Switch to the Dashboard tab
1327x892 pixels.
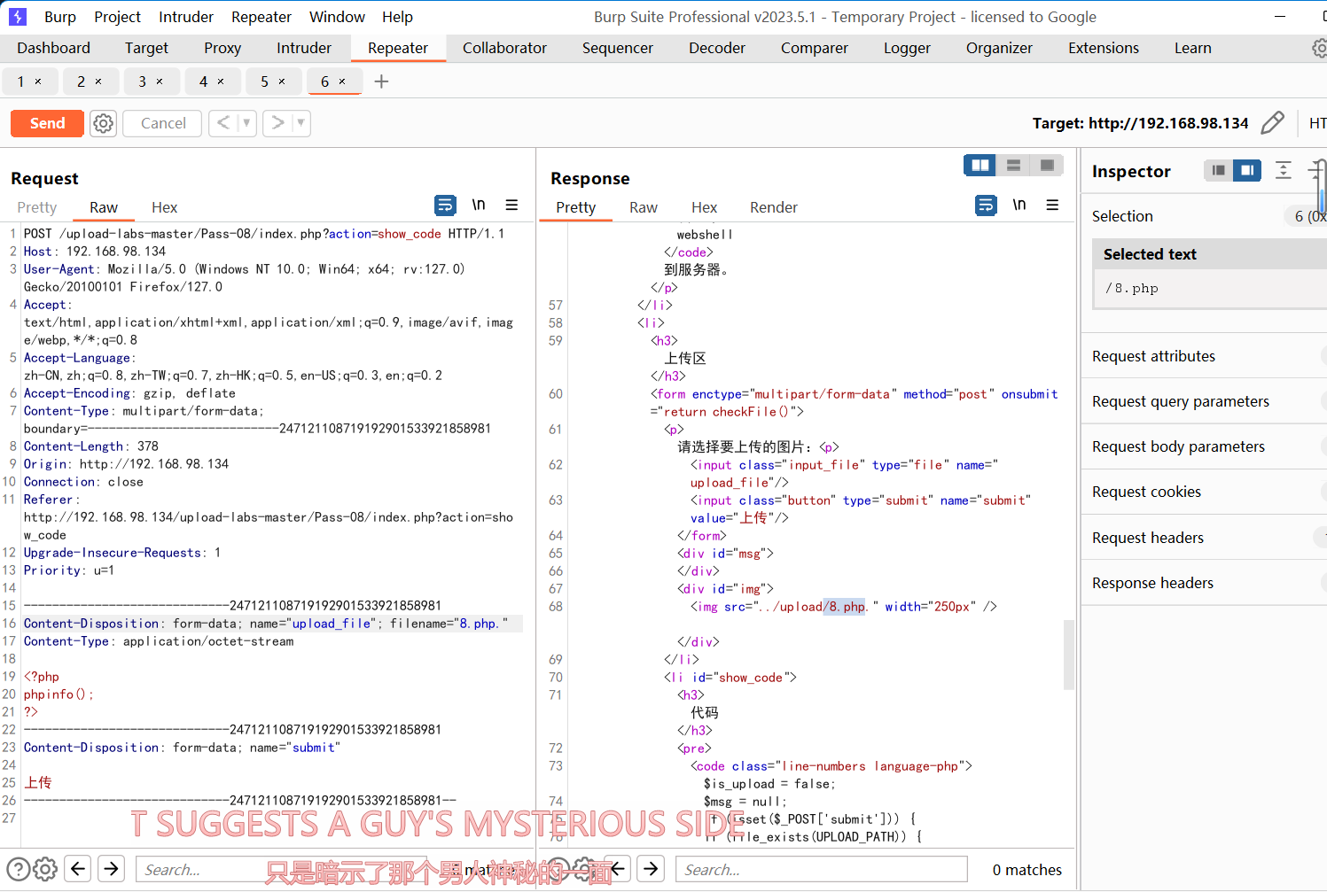pyautogui.click(x=53, y=48)
